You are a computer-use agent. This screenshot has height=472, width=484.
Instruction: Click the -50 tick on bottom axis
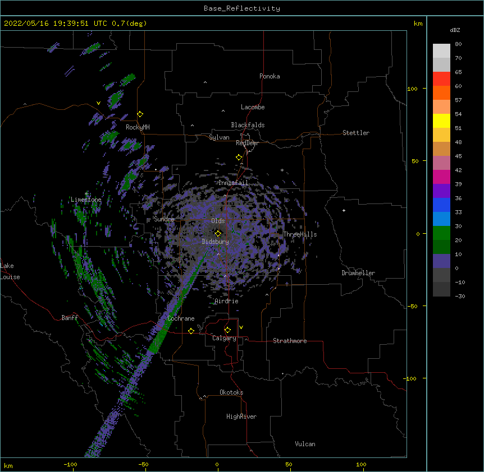[143, 464]
